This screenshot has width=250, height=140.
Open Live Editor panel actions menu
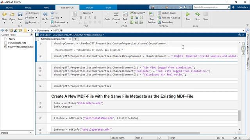(239, 35)
